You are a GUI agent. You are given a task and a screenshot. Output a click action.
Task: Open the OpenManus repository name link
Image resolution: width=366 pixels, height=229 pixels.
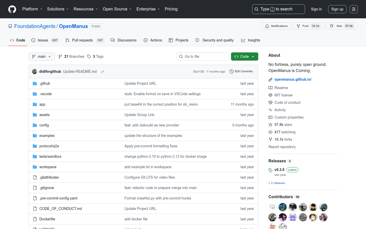[x=73, y=26]
